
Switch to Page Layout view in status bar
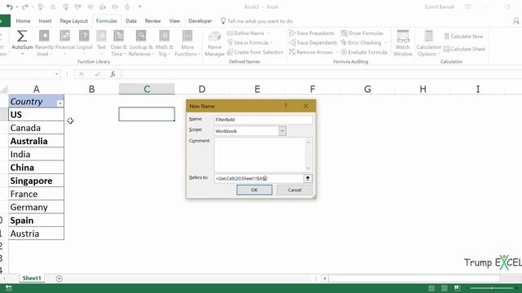click(445, 288)
